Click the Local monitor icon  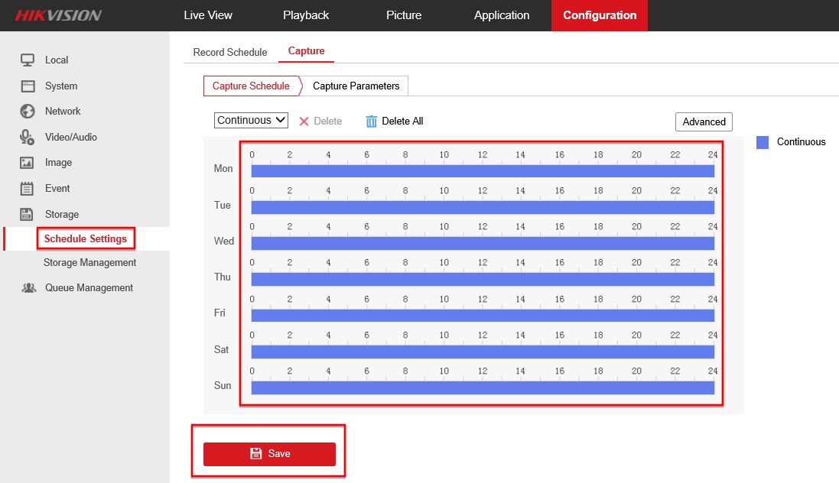28,60
